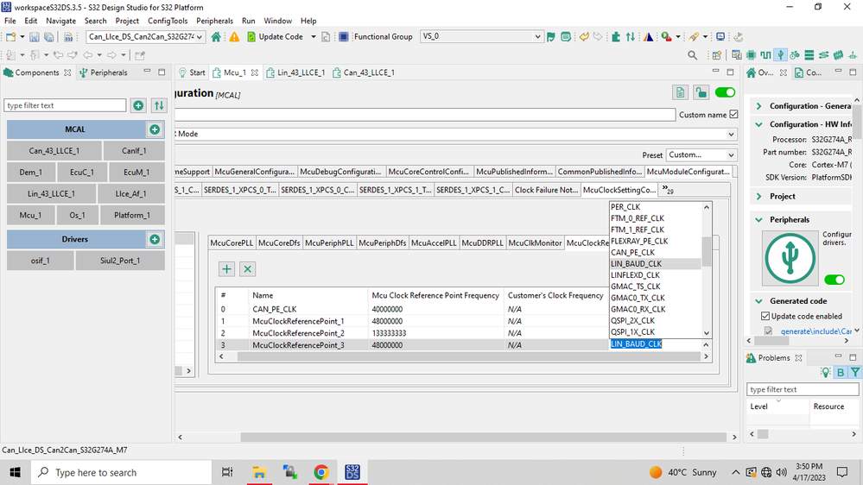The image size is (863, 485).
Task: Click the Functional Group chip icon
Action: click(344, 37)
